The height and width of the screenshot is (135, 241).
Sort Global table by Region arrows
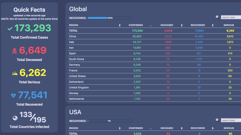[119, 25]
